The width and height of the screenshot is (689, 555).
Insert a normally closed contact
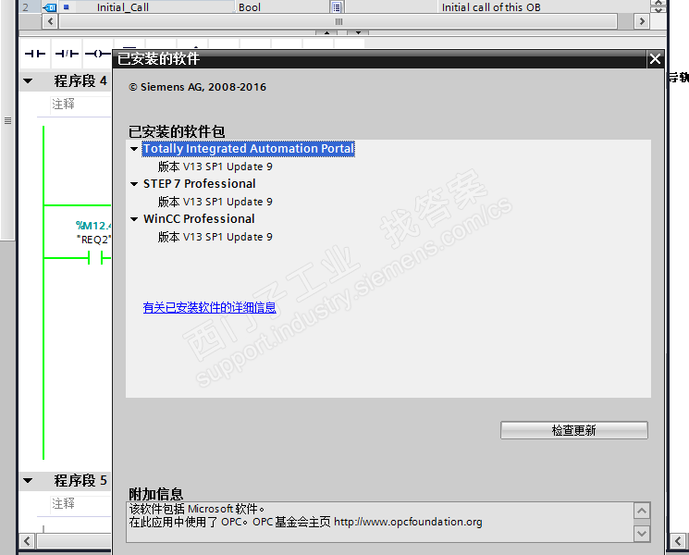[x=67, y=54]
